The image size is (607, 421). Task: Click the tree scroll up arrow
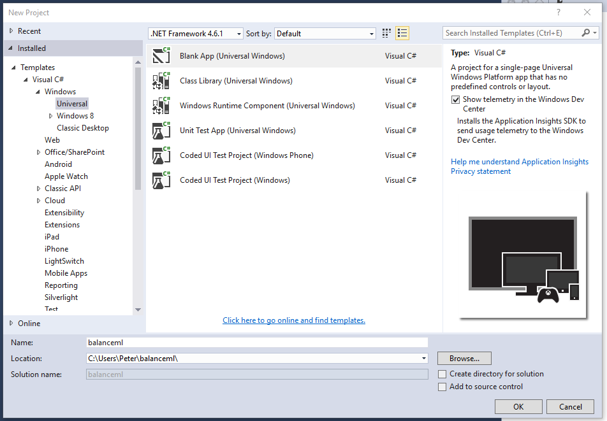[x=138, y=62]
